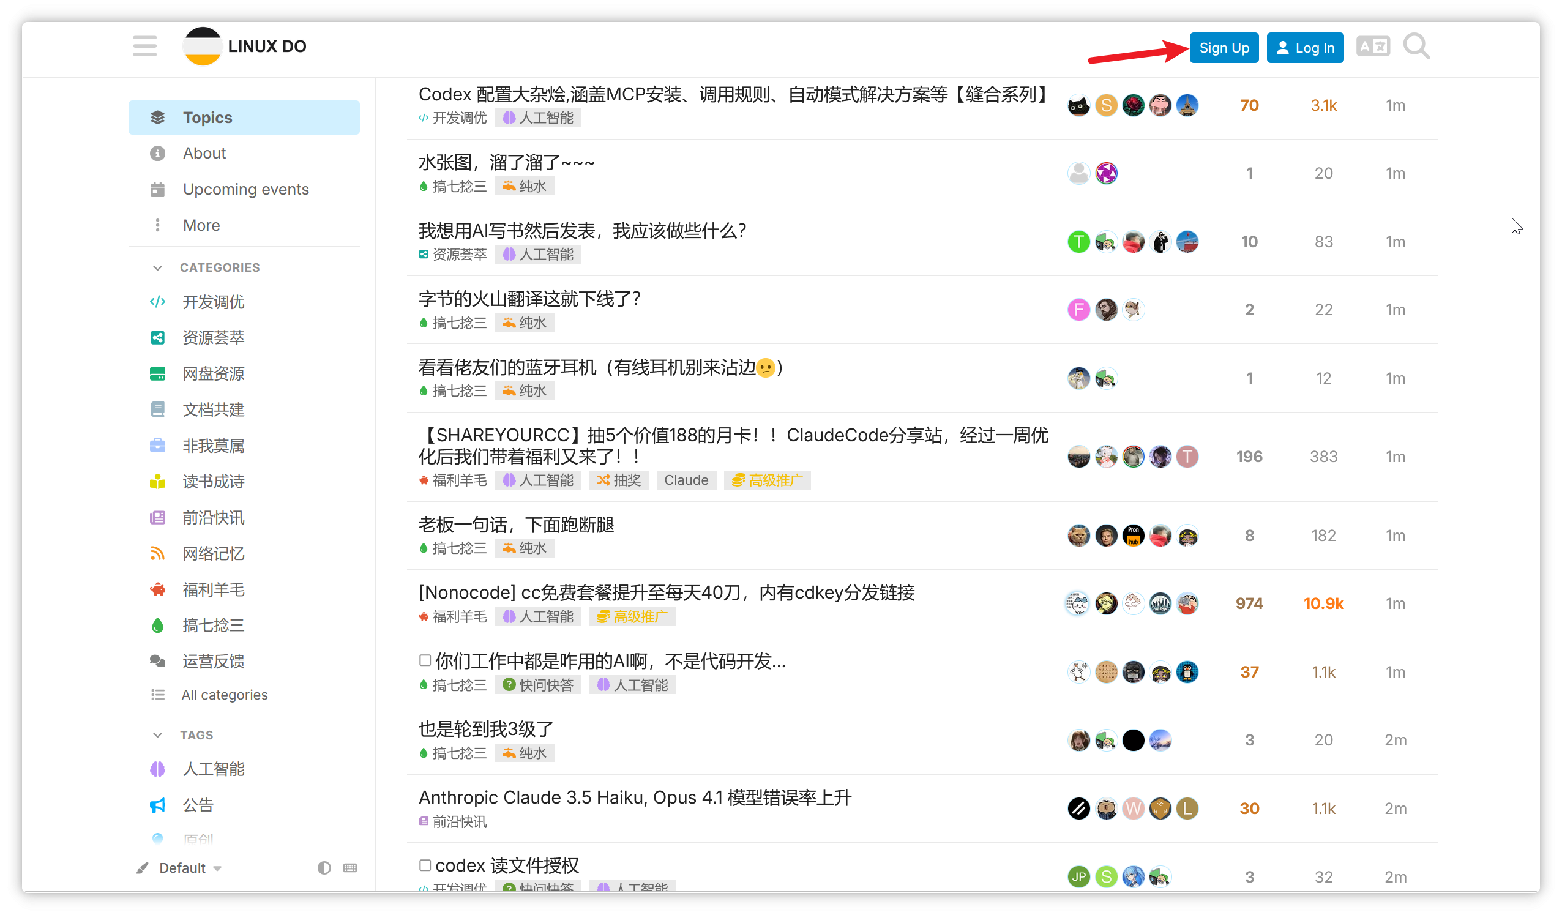Open the hamburger sidebar menu
The image size is (1562, 915).
point(144,46)
